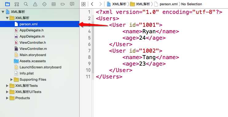Click the name value Tang
228x117 pixels.
149,57
